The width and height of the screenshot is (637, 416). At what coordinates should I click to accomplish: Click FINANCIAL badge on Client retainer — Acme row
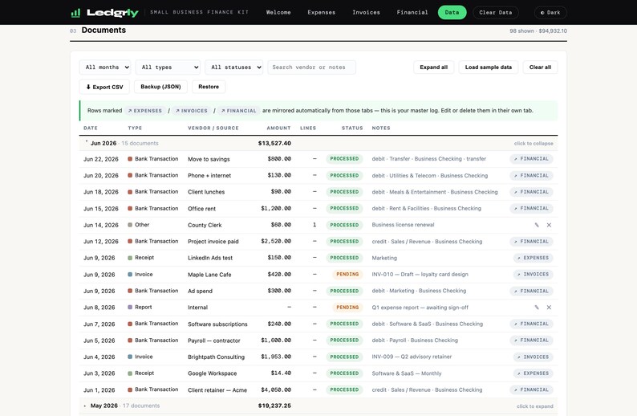(x=531, y=390)
